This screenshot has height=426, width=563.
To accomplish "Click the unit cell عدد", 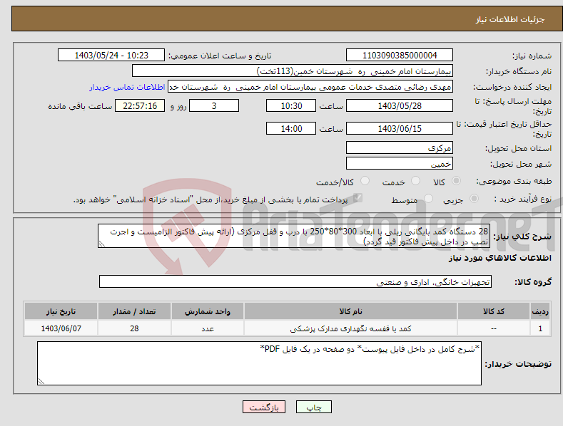I will pos(208,328).
